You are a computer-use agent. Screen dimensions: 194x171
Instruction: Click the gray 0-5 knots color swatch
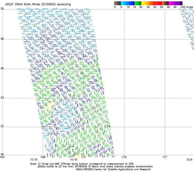(117, 3)
